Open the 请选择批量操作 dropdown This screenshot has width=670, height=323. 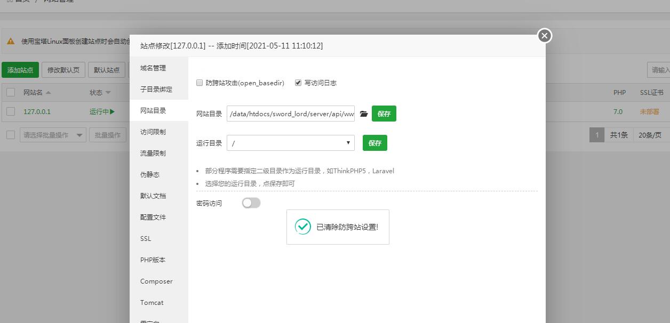(53, 135)
